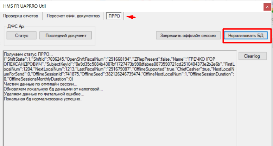
Task: Click the Статус button
Action: 21,35
